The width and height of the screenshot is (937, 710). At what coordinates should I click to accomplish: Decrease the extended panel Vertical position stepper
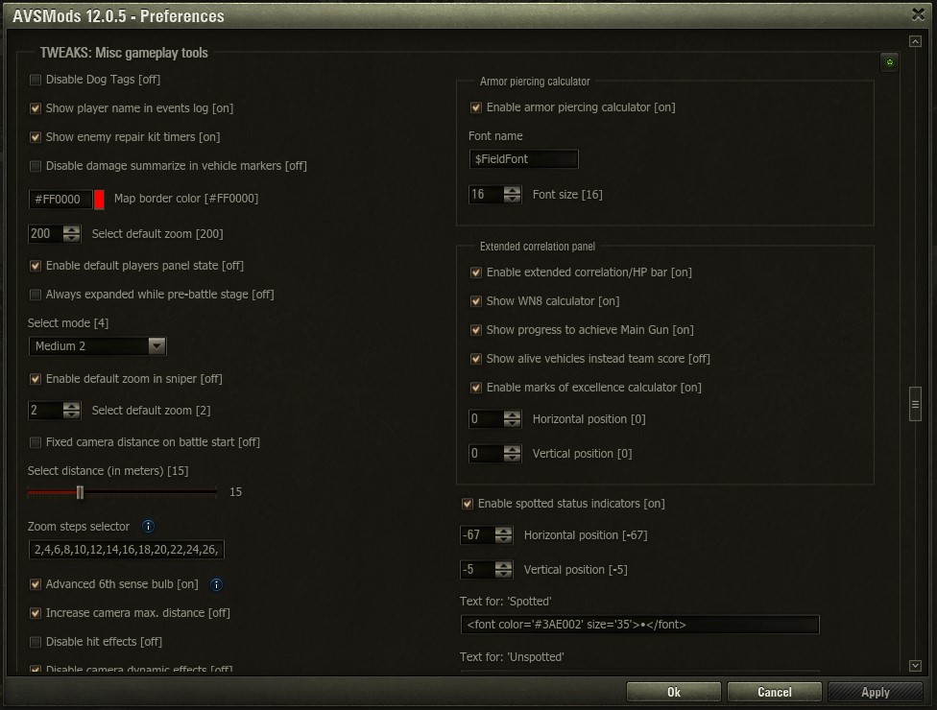point(513,458)
